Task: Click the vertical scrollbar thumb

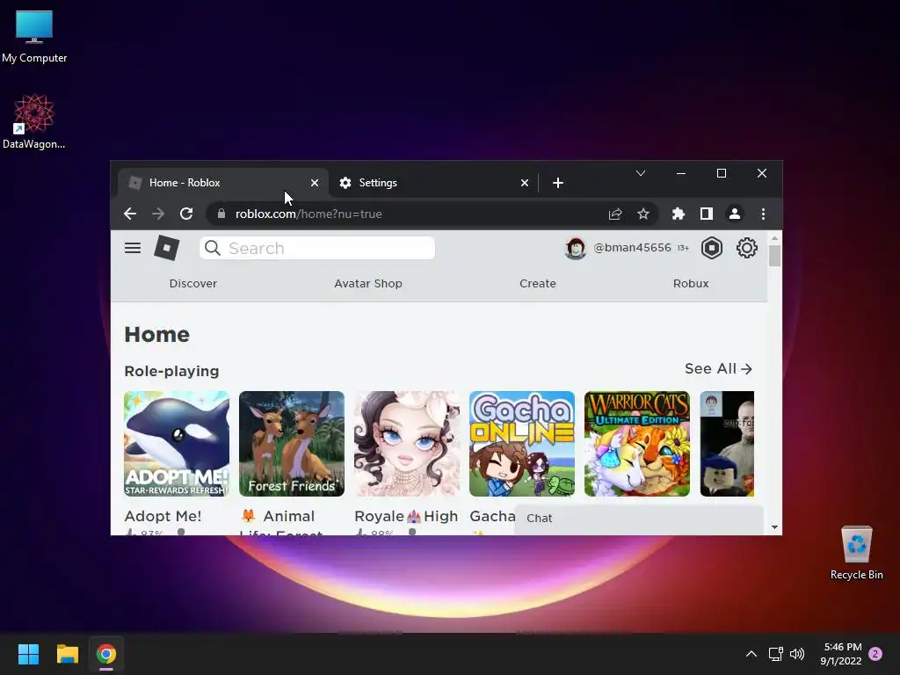Action: [x=774, y=256]
